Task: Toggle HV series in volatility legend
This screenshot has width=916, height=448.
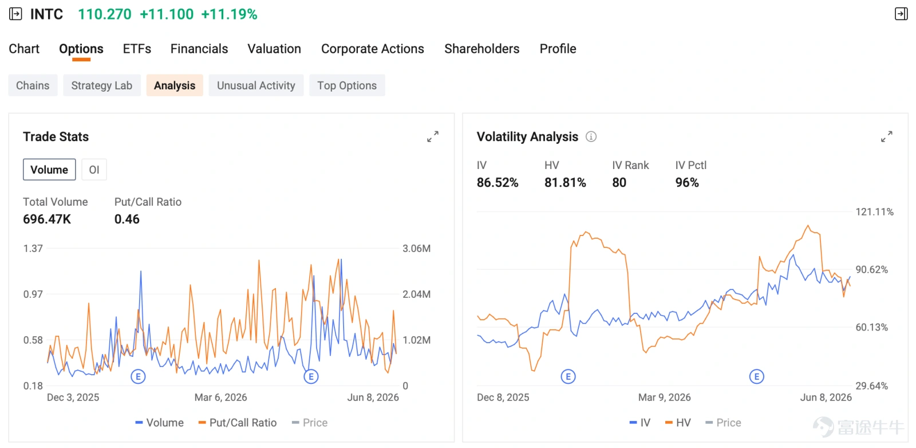Action: tap(678, 423)
